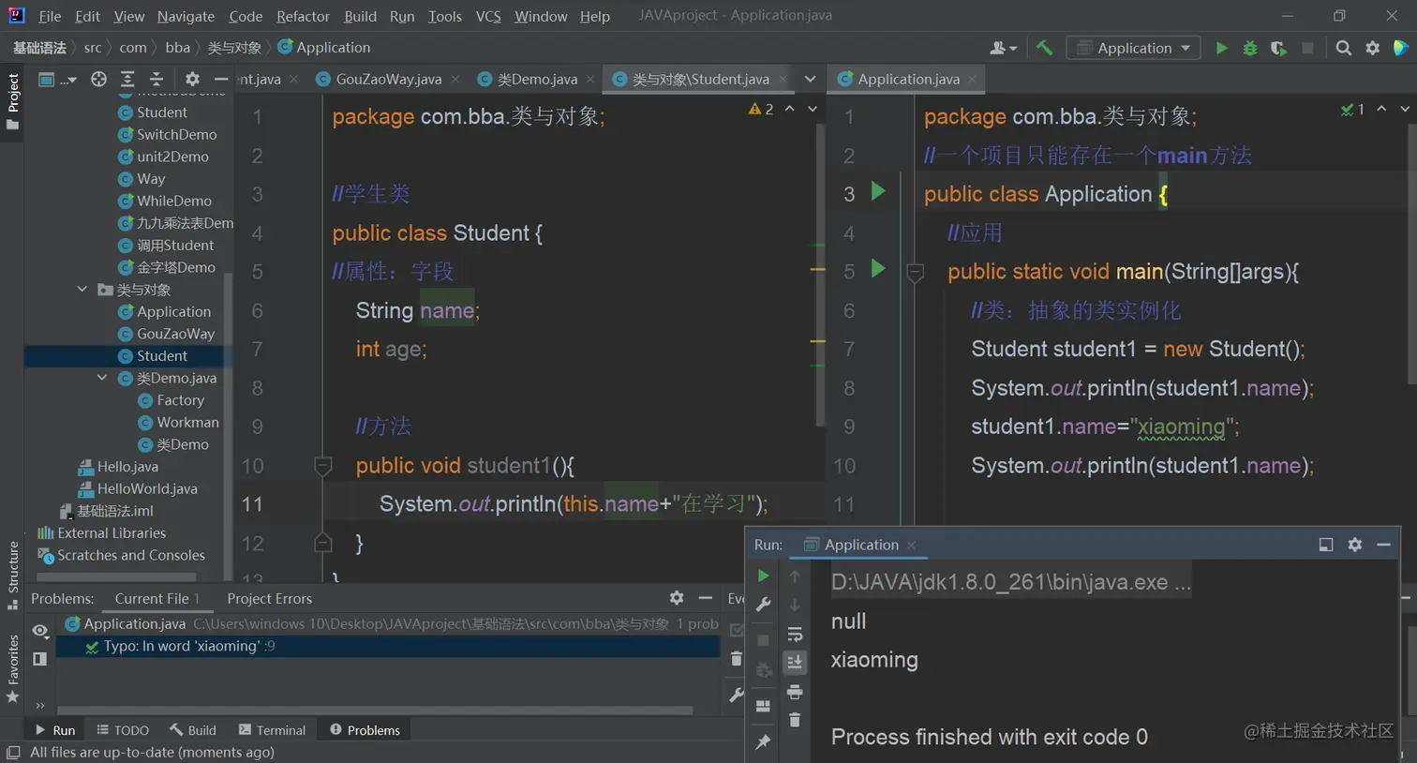Select Project Errors tab in Problems
The height and width of the screenshot is (763, 1417).
click(269, 598)
